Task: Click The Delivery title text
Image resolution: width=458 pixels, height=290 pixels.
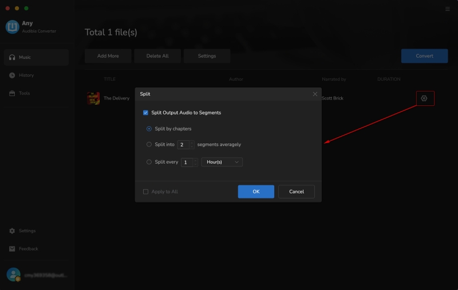Action: coord(117,98)
